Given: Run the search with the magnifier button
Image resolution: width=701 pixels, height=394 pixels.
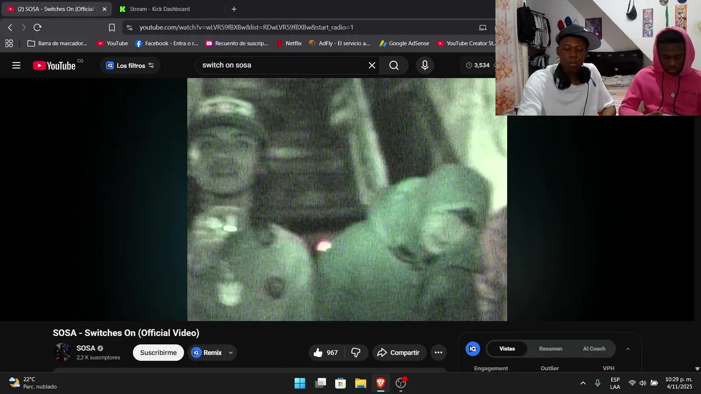Looking at the screenshot, I should pyautogui.click(x=394, y=65).
